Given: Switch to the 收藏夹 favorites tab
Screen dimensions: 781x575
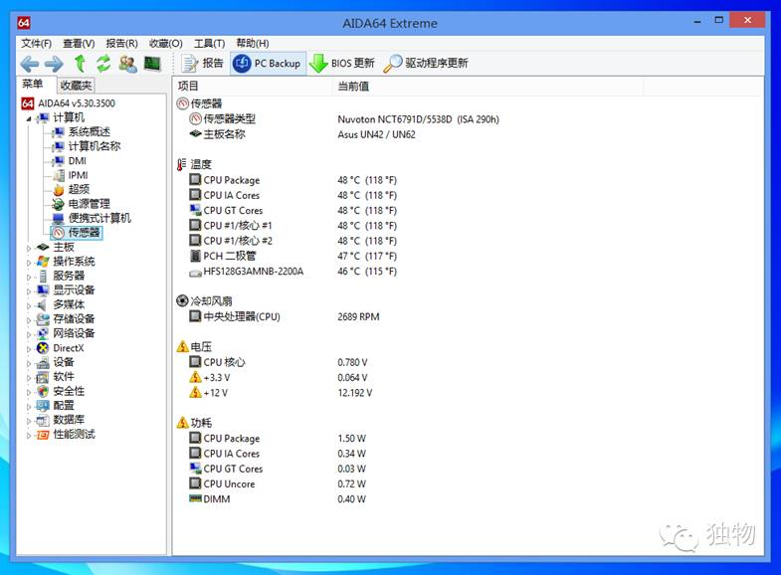Looking at the screenshot, I should pyautogui.click(x=75, y=86).
